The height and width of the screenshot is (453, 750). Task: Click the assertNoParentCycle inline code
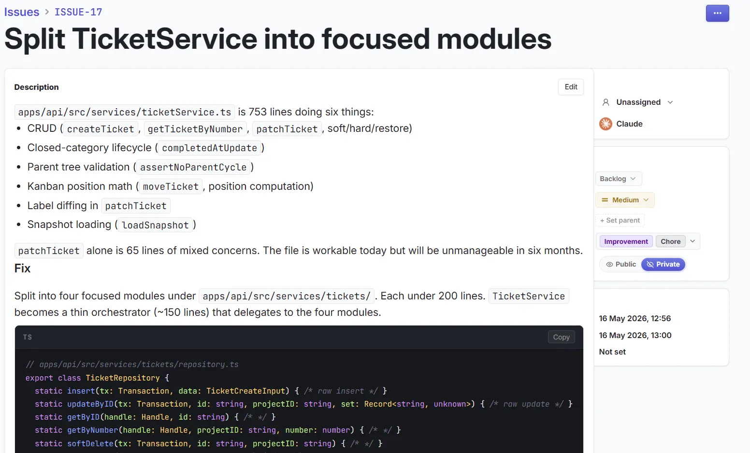click(x=193, y=167)
